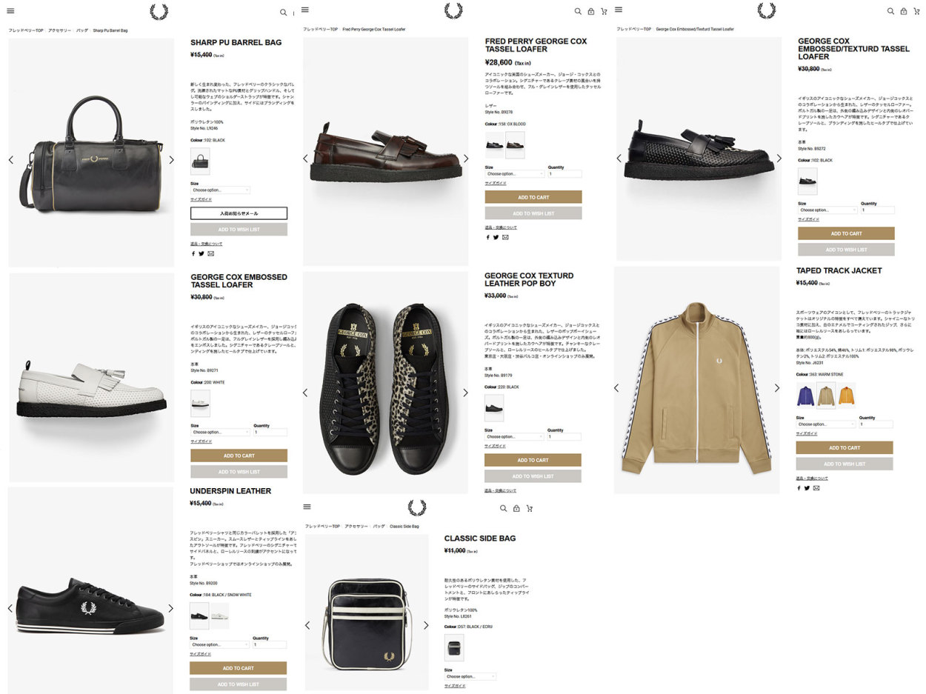Show previous image of Underspin Leather sneaker
926x694 pixels.
coord(10,608)
